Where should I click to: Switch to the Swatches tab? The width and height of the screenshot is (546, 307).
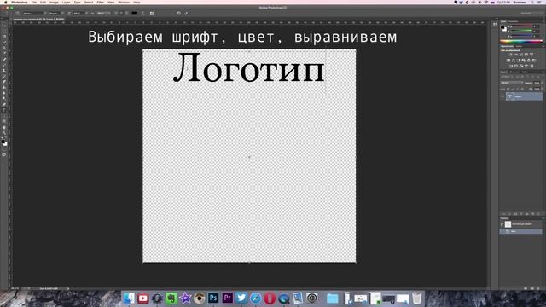coord(514,21)
